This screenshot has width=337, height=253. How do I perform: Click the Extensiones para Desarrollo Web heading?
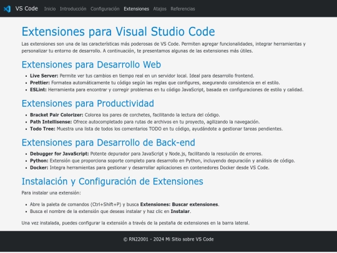click(91, 64)
